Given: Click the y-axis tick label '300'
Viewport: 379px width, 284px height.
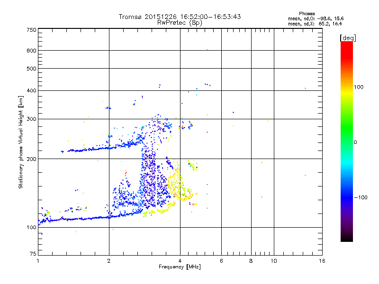Looking at the screenshot, I should (x=31, y=119).
